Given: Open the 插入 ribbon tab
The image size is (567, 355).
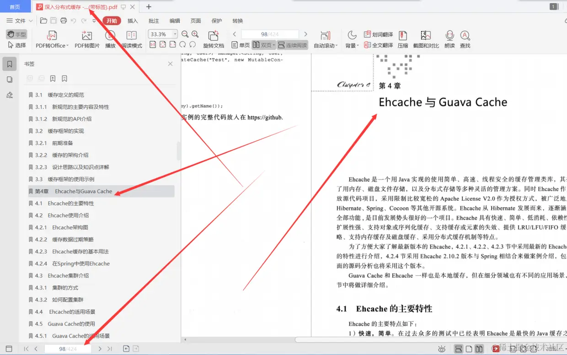Looking at the screenshot, I should click(x=133, y=21).
